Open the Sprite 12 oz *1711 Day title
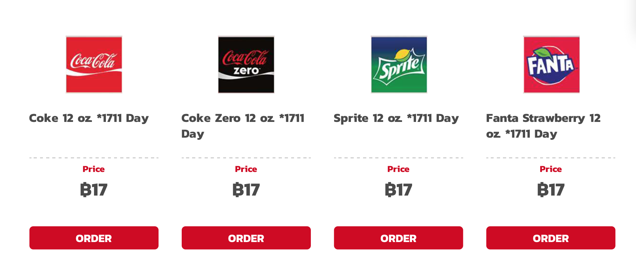The image size is (636, 271). (x=396, y=118)
